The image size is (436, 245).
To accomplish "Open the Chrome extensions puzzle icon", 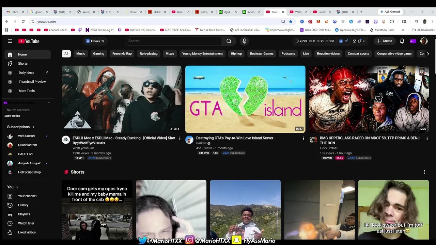I will pyautogui.click(x=392, y=21).
